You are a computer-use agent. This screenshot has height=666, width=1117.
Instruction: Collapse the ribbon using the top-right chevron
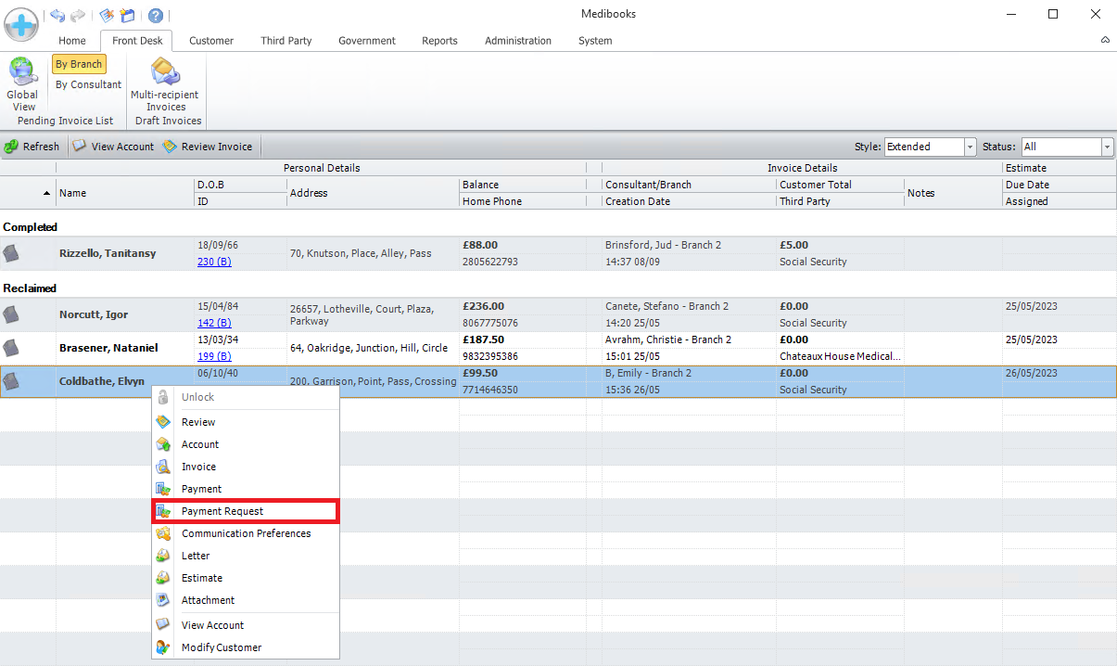pyautogui.click(x=1105, y=41)
